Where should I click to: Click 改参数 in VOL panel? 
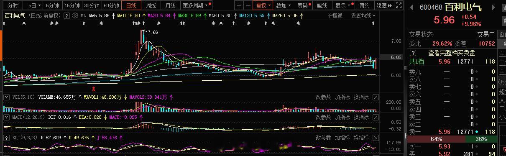pyautogui.click(x=323, y=97)
